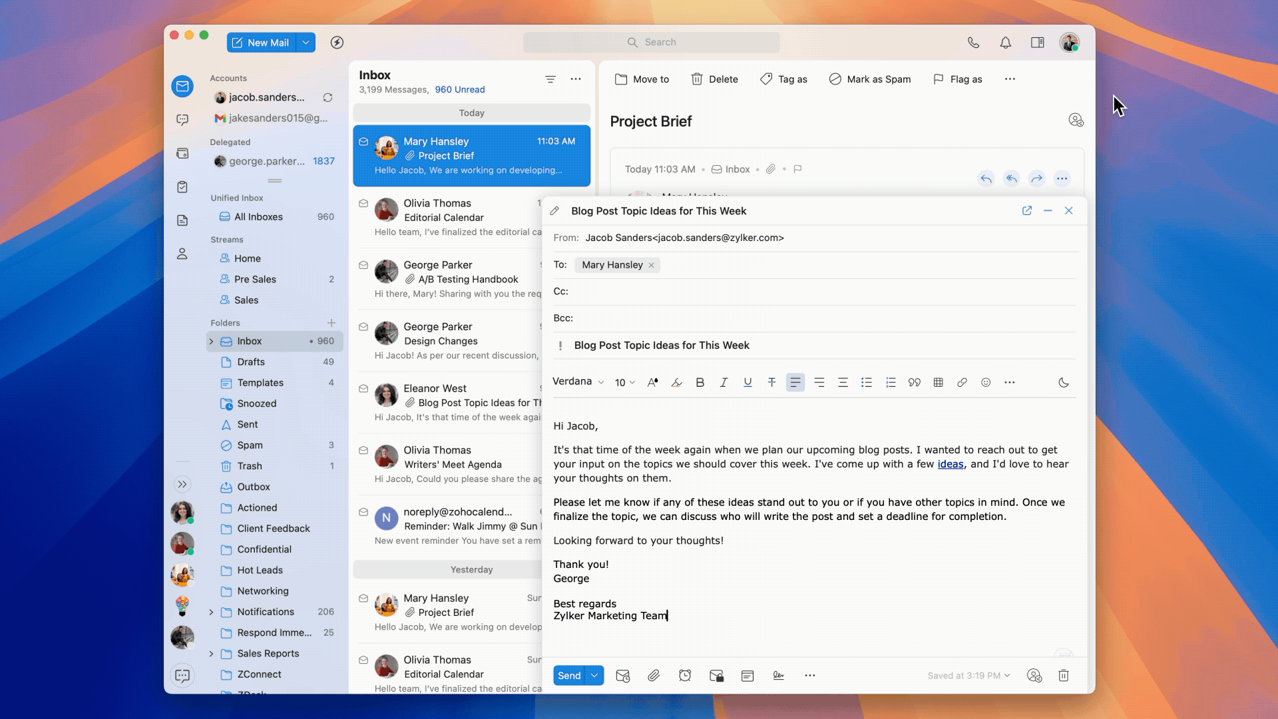Viewport: 1278px width, 719px height.
Task: Insert a table in the email body
Action: pos(938,382)
